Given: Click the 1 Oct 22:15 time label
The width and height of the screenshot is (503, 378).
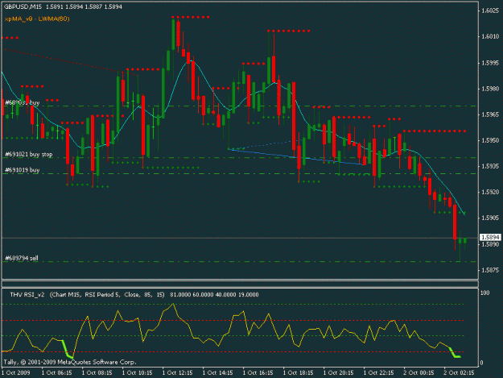Looking at the screenshot, I should point(378,372).
